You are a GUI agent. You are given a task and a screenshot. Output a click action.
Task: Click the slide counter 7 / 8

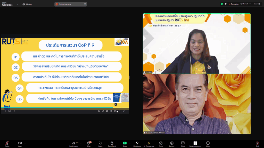pos(10,111)
